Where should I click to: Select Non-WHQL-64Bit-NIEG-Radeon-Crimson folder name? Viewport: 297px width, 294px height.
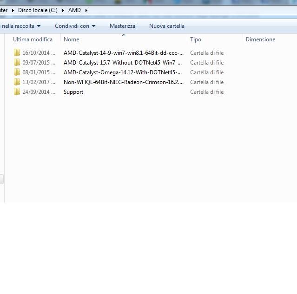tap(124, 82)
